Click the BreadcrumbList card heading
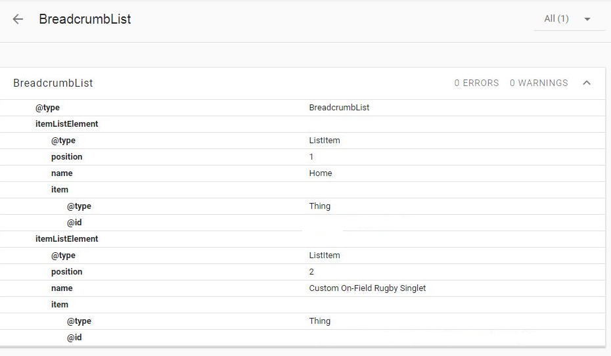Viewport: 611px width, 356px height. coord(53,83)
